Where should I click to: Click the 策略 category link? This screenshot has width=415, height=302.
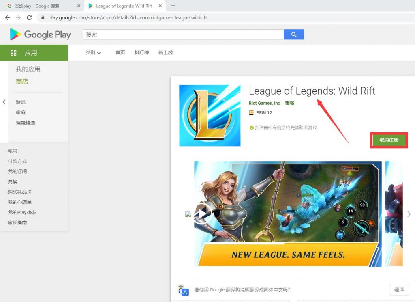(289, 103)
